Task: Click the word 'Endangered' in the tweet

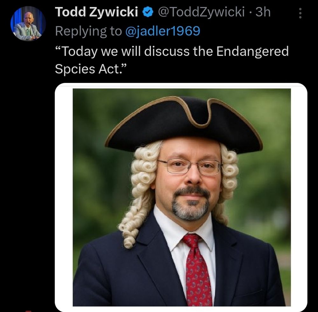Action: click(x=252, y=51)
